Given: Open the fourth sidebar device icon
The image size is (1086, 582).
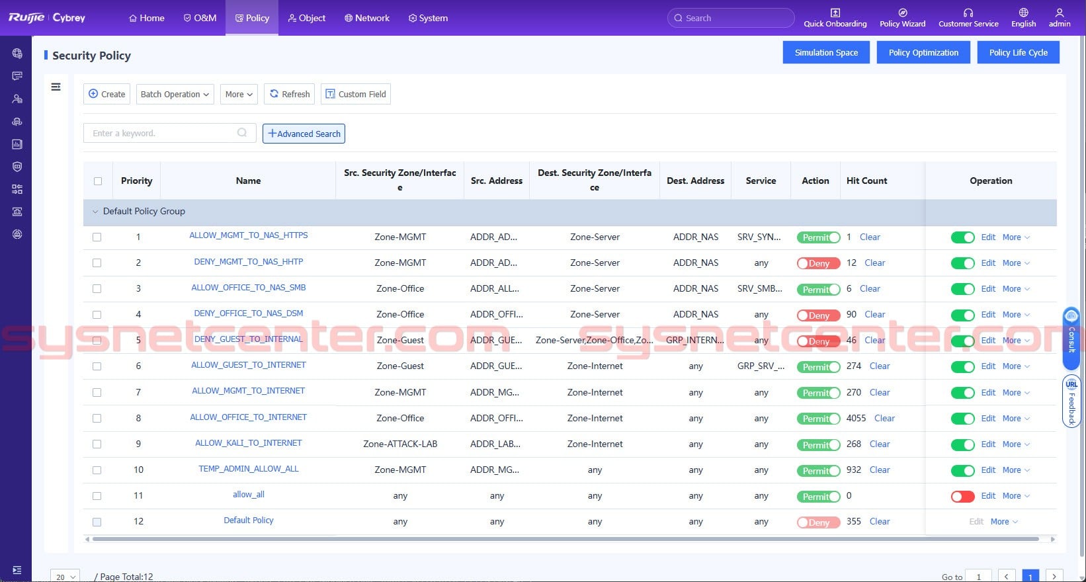Looking at the screenshot, I should tap(17, 122).
